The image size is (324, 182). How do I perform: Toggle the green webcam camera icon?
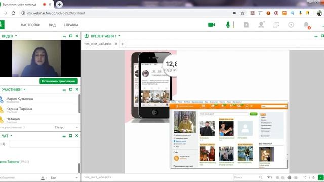[212, 25]
